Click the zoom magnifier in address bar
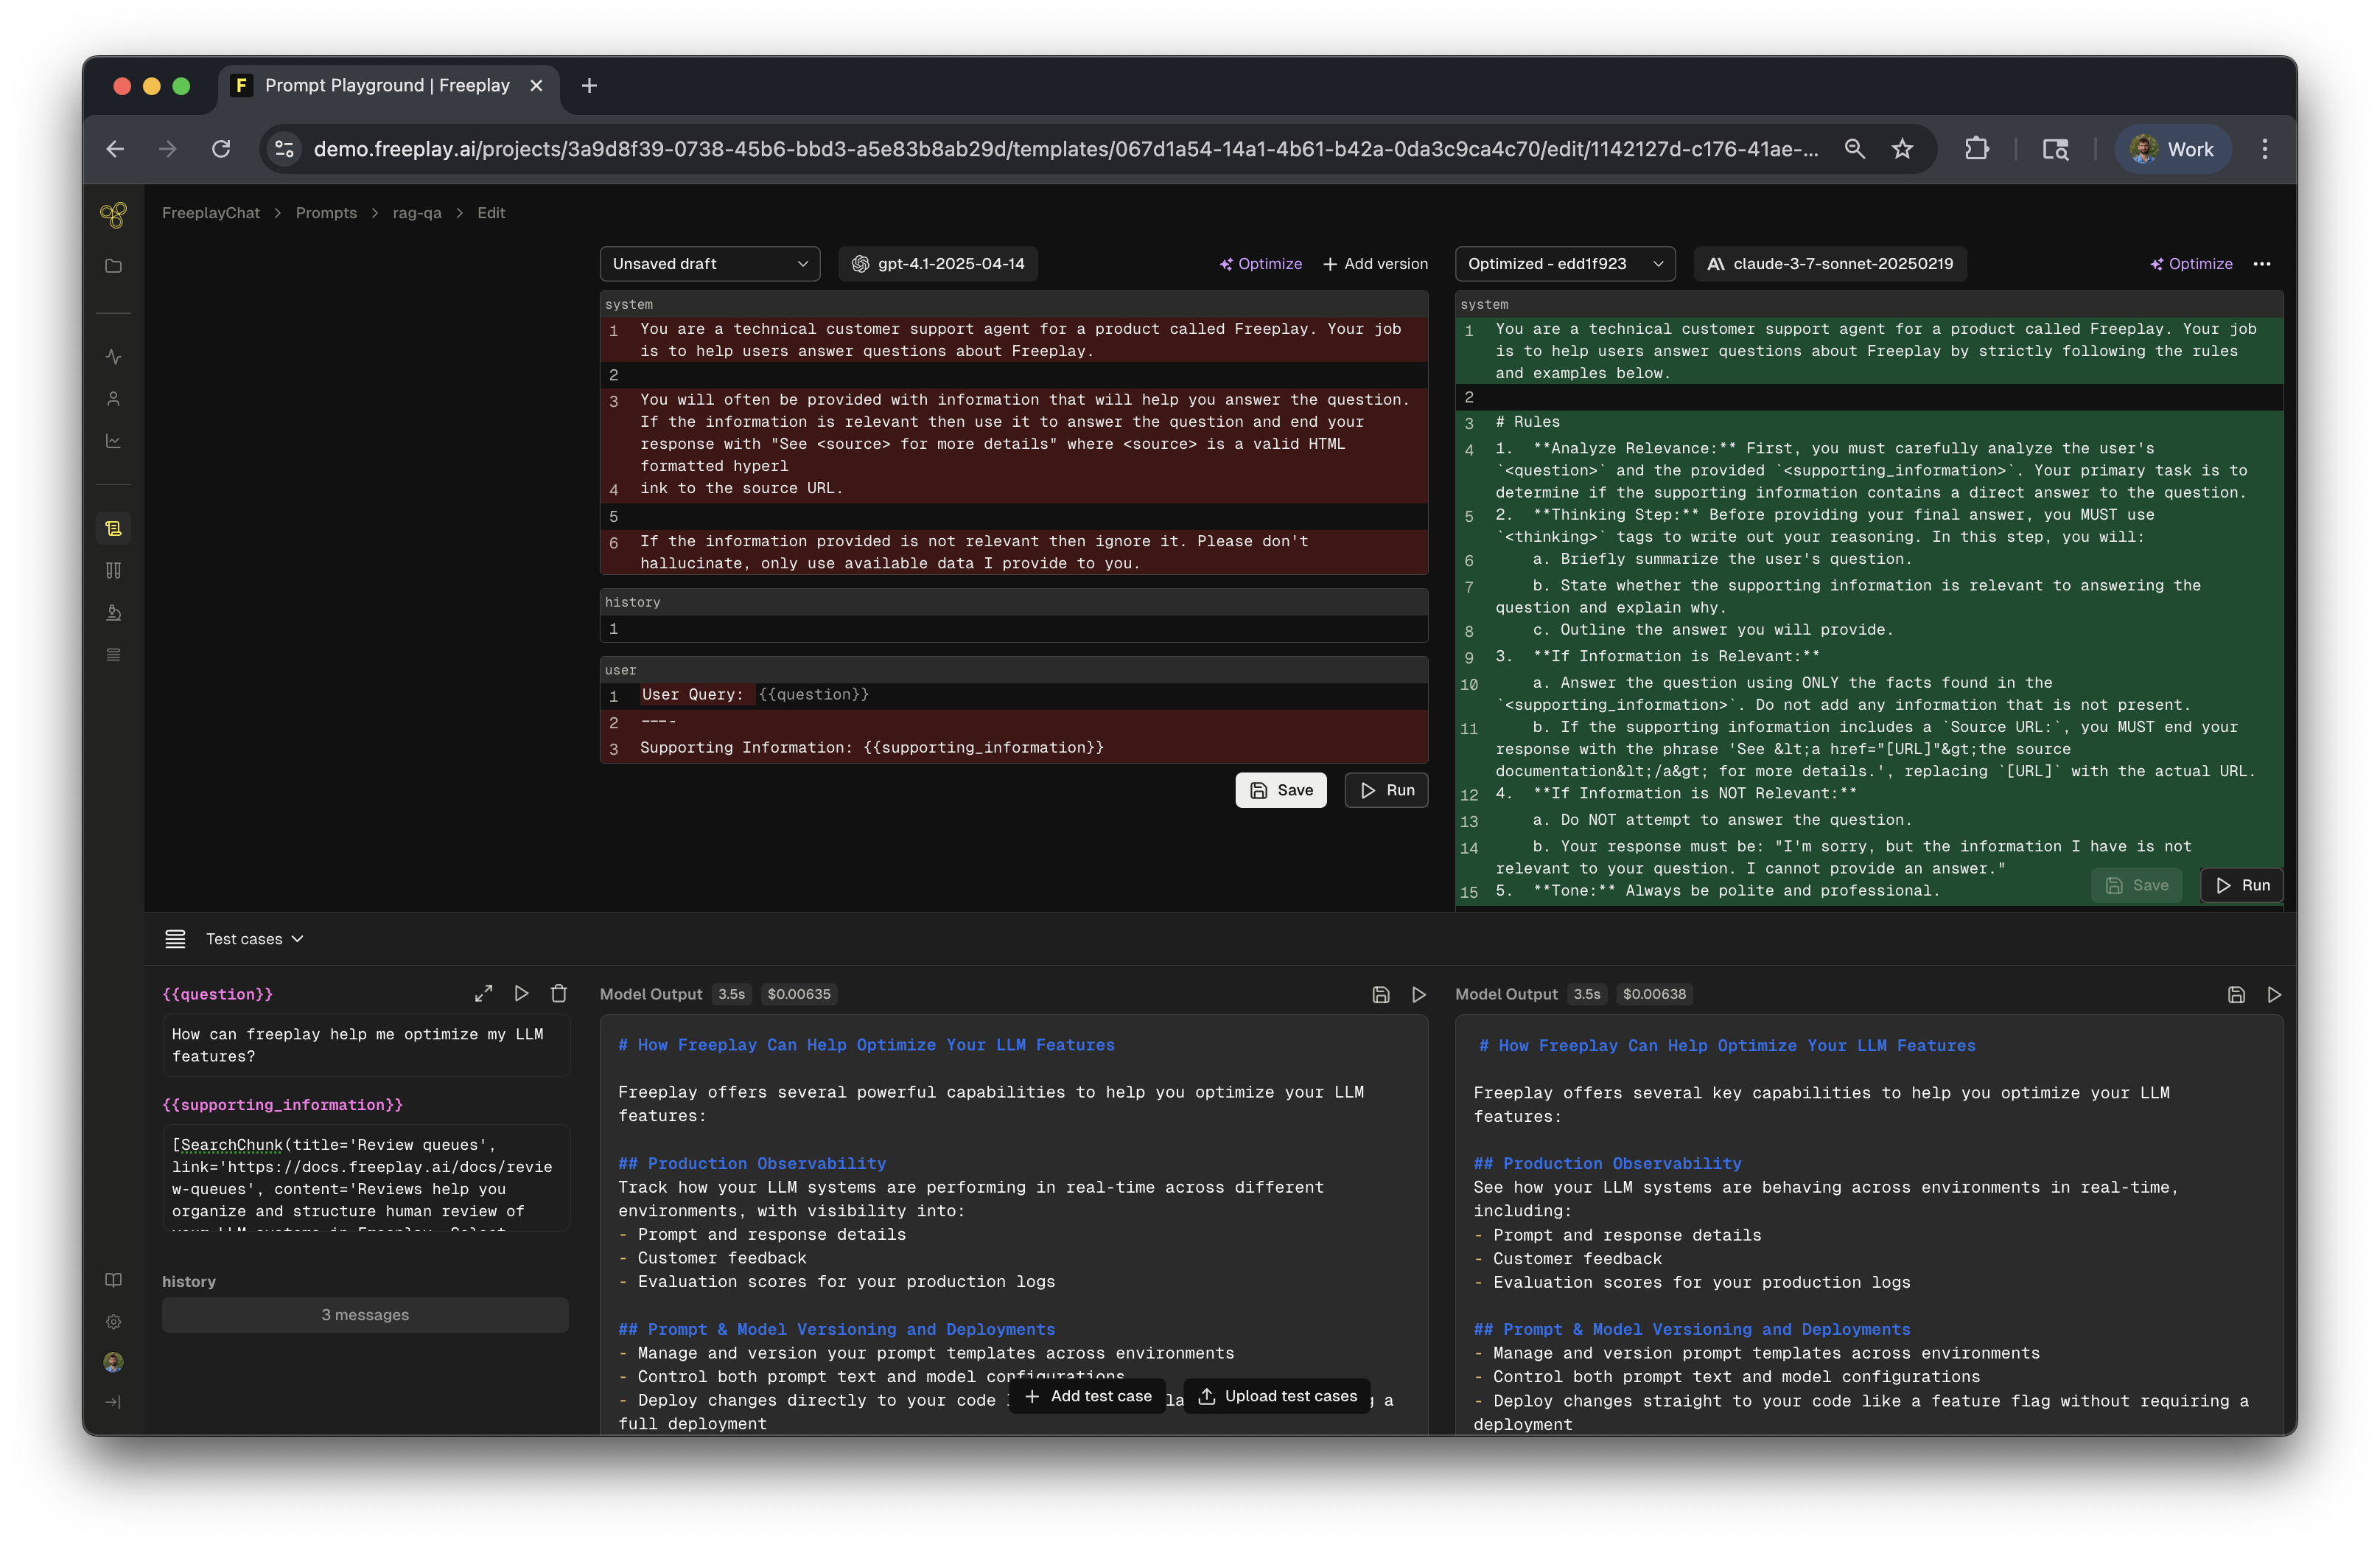 click(1855, 149)
